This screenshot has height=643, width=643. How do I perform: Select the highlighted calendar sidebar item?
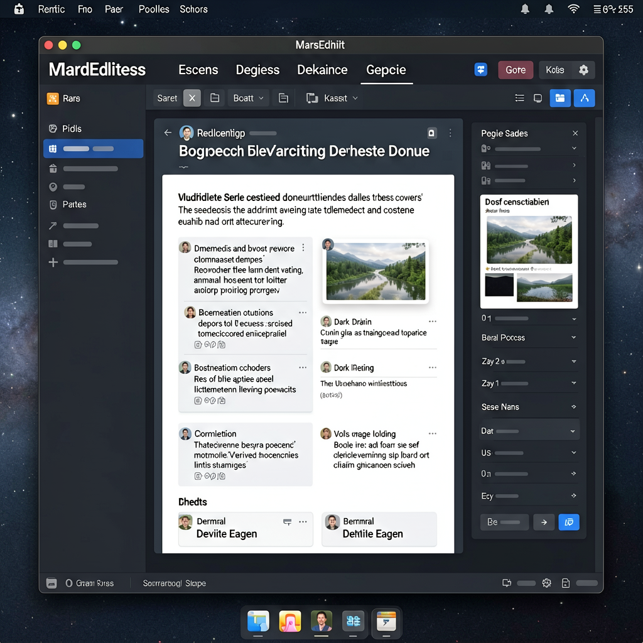(x=93, y=148)
